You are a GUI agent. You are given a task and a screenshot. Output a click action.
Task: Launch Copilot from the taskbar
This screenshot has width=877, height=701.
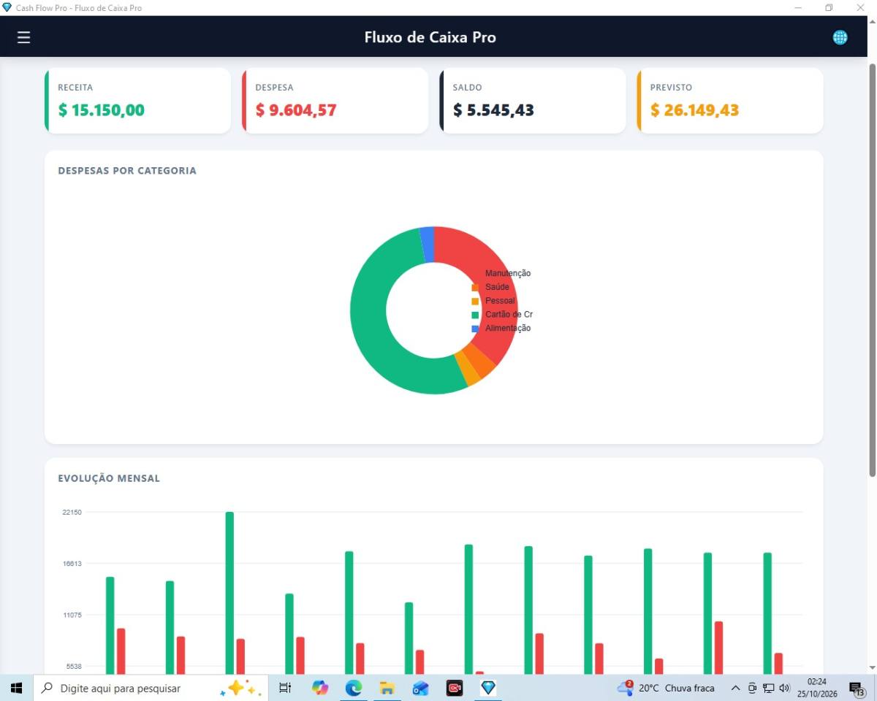(x=320, y=688)
